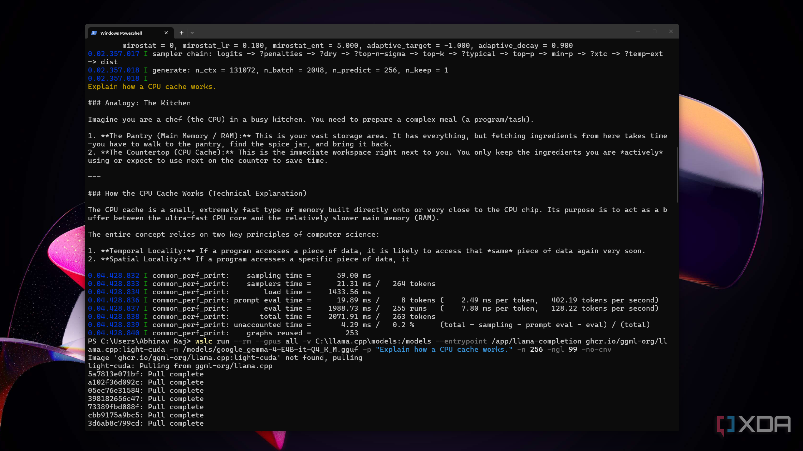Click the 'load time = 1433.56 ms' line
This screenshot has width=803, height=451.
coord(230,292)
